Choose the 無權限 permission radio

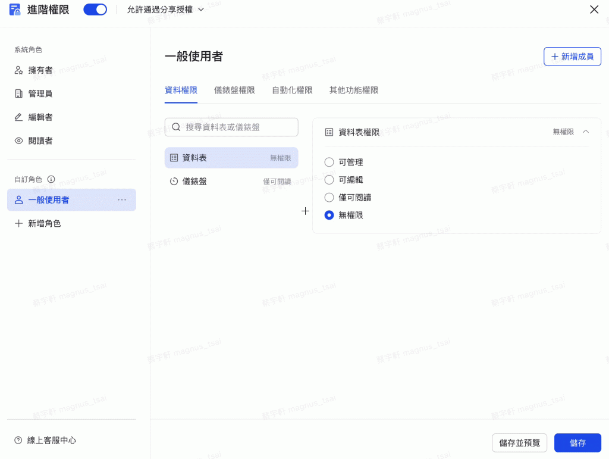[x=329, y=215]
